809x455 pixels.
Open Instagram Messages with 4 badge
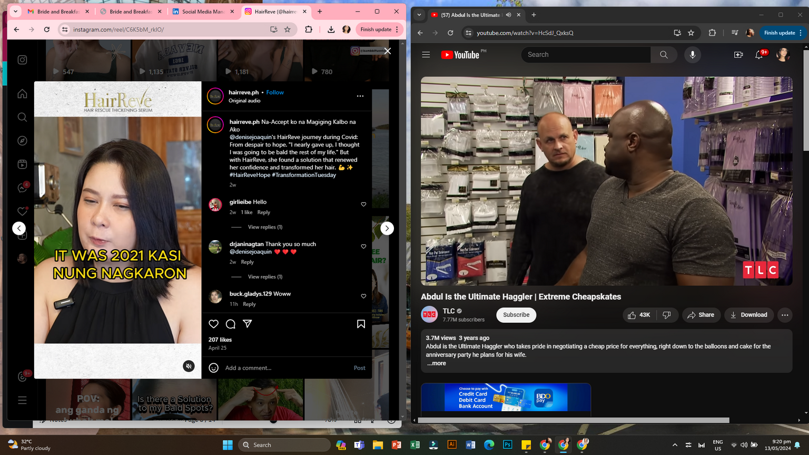23,187
